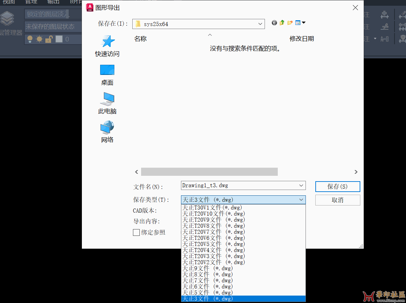
Task: Pick 天正7文件 (*.dwg) option
Action: 243,280
